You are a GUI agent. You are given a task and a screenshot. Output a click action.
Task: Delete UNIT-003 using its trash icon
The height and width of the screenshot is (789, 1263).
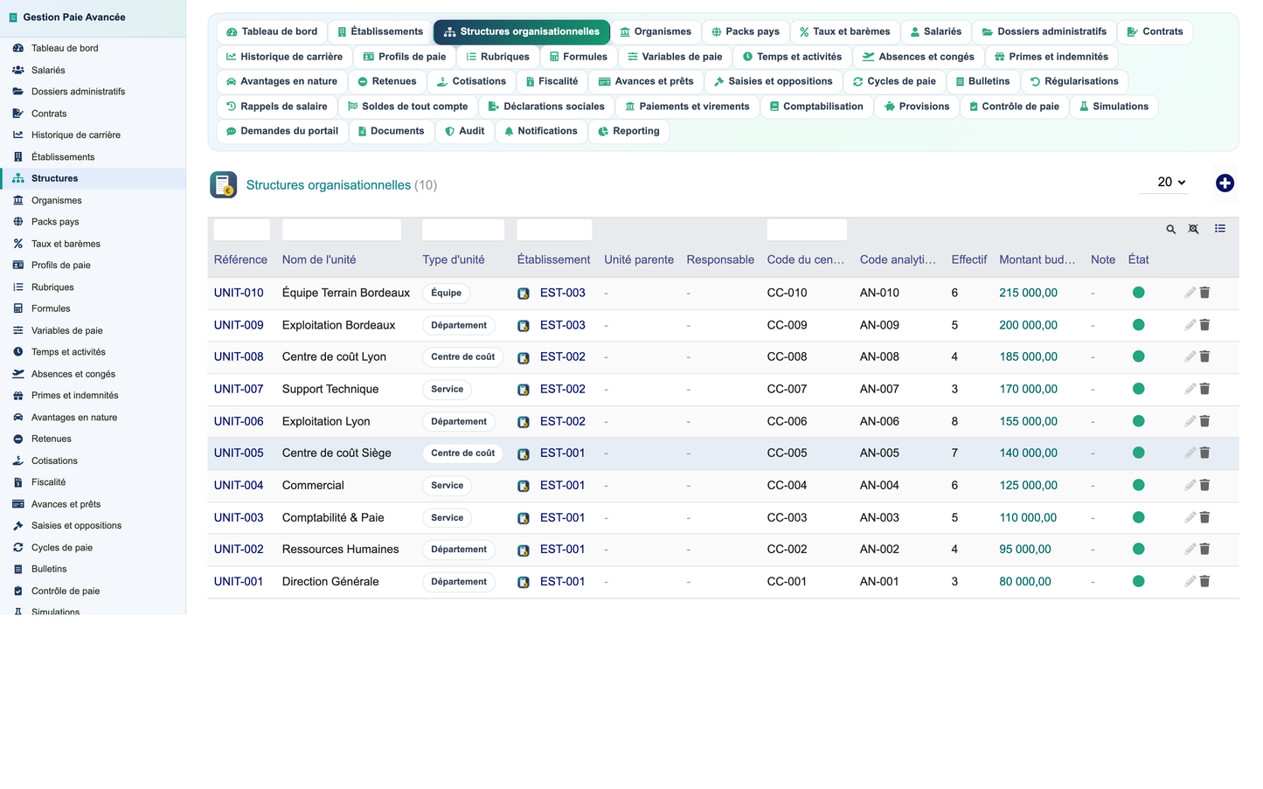coord(1204,517)
